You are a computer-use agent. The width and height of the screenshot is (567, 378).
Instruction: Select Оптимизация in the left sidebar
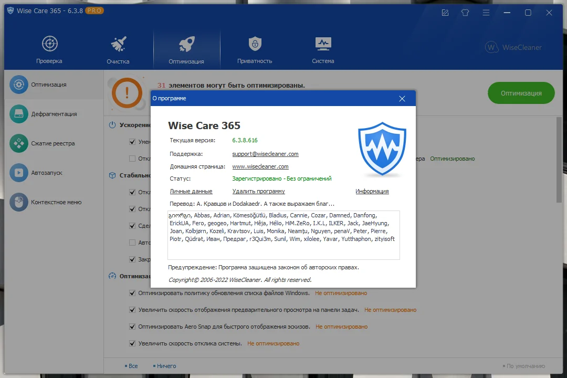[x=54, y=85]
